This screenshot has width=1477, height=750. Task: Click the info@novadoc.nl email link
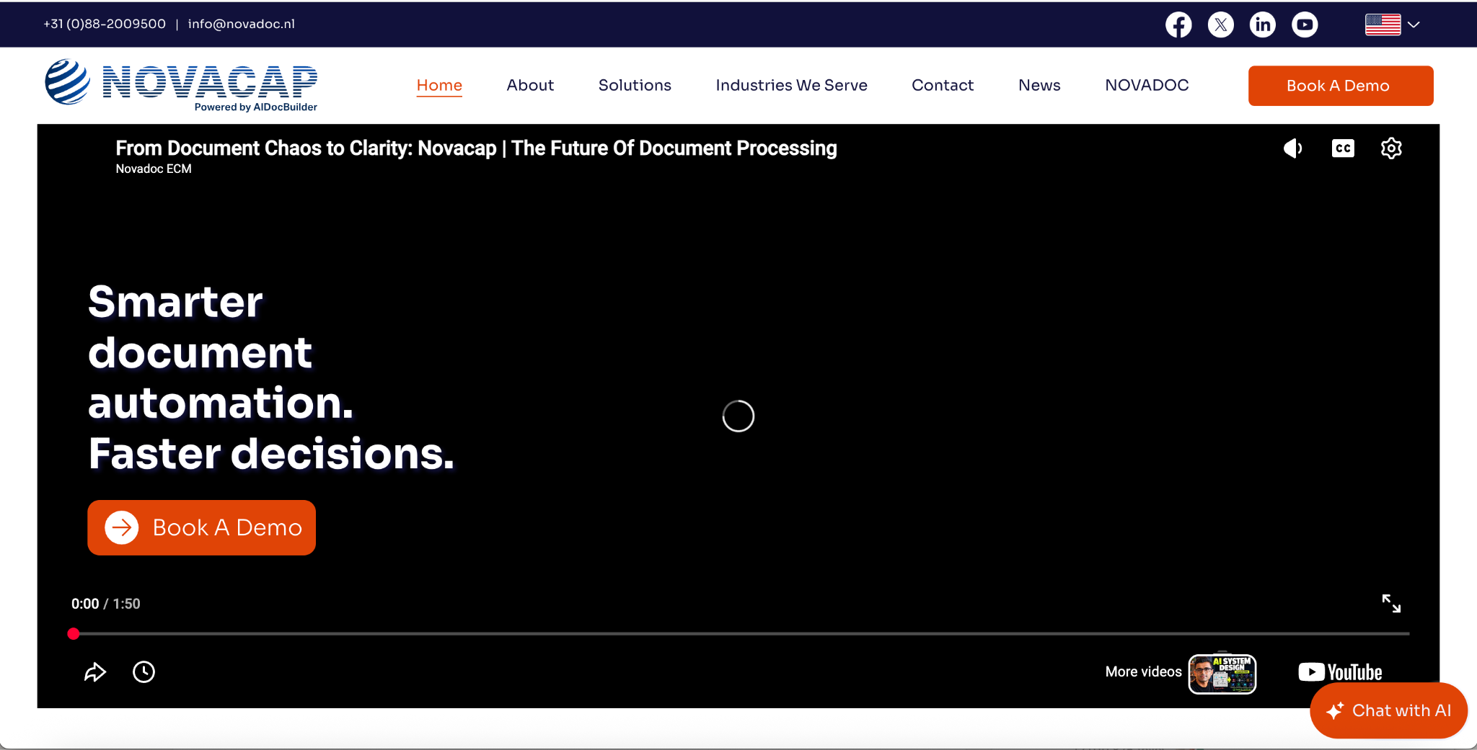pos(242,24)
